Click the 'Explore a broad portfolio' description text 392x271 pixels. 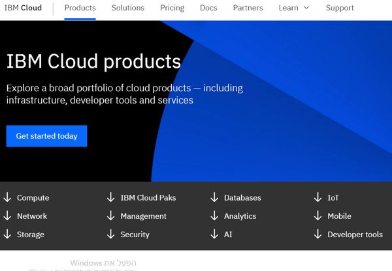click(125, 94)
